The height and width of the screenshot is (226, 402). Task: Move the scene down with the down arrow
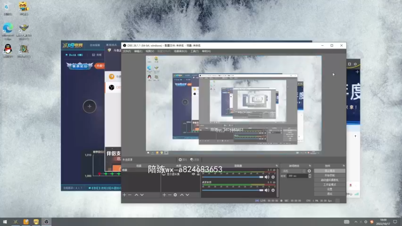pyautogui.click(x=142, y=195)
